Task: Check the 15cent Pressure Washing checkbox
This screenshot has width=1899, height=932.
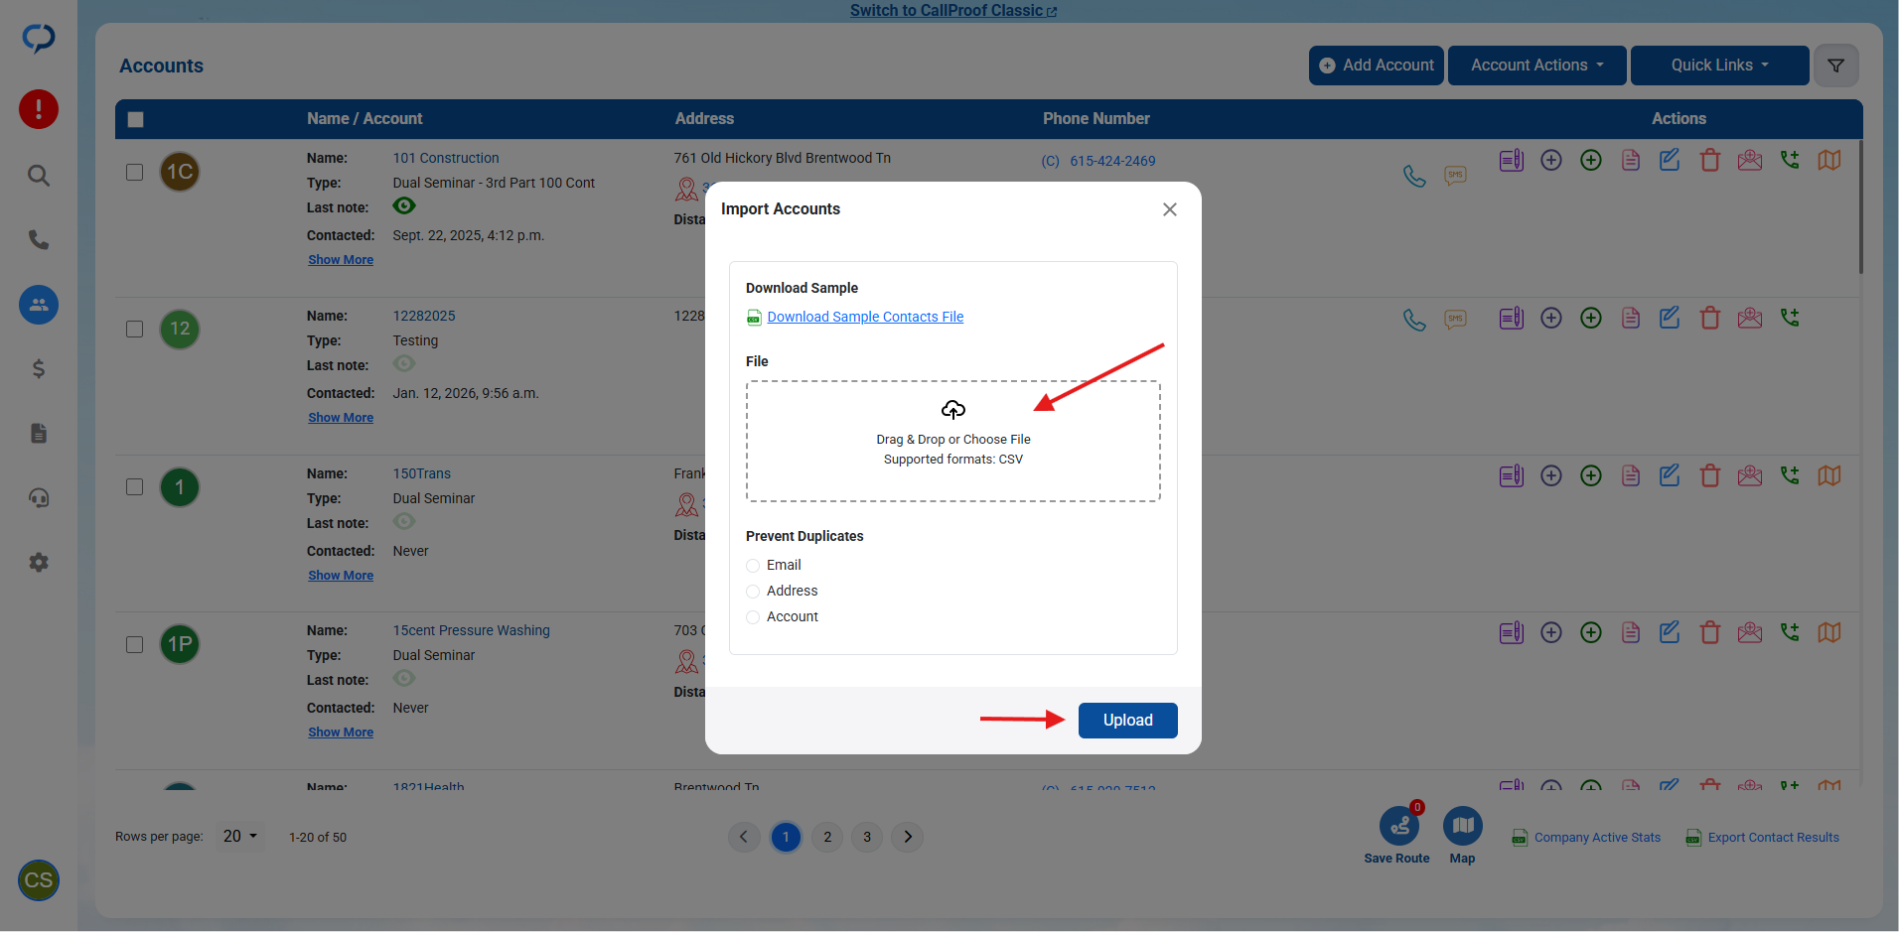Action: (x=135, y=644)
